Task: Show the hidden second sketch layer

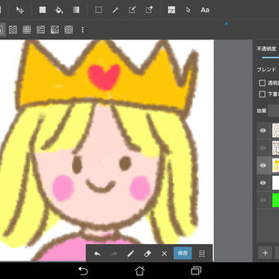Action: [x=263, y=148]
